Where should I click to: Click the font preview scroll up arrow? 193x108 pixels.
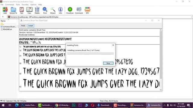pos(161,30)
